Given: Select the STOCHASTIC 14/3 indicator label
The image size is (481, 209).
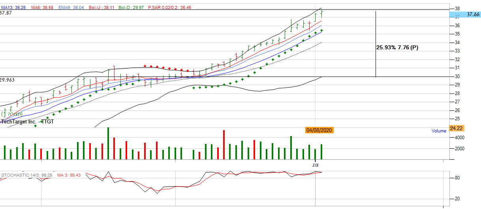Looking at the screenshot, I should pyautogui.click(x=27, y=175).
